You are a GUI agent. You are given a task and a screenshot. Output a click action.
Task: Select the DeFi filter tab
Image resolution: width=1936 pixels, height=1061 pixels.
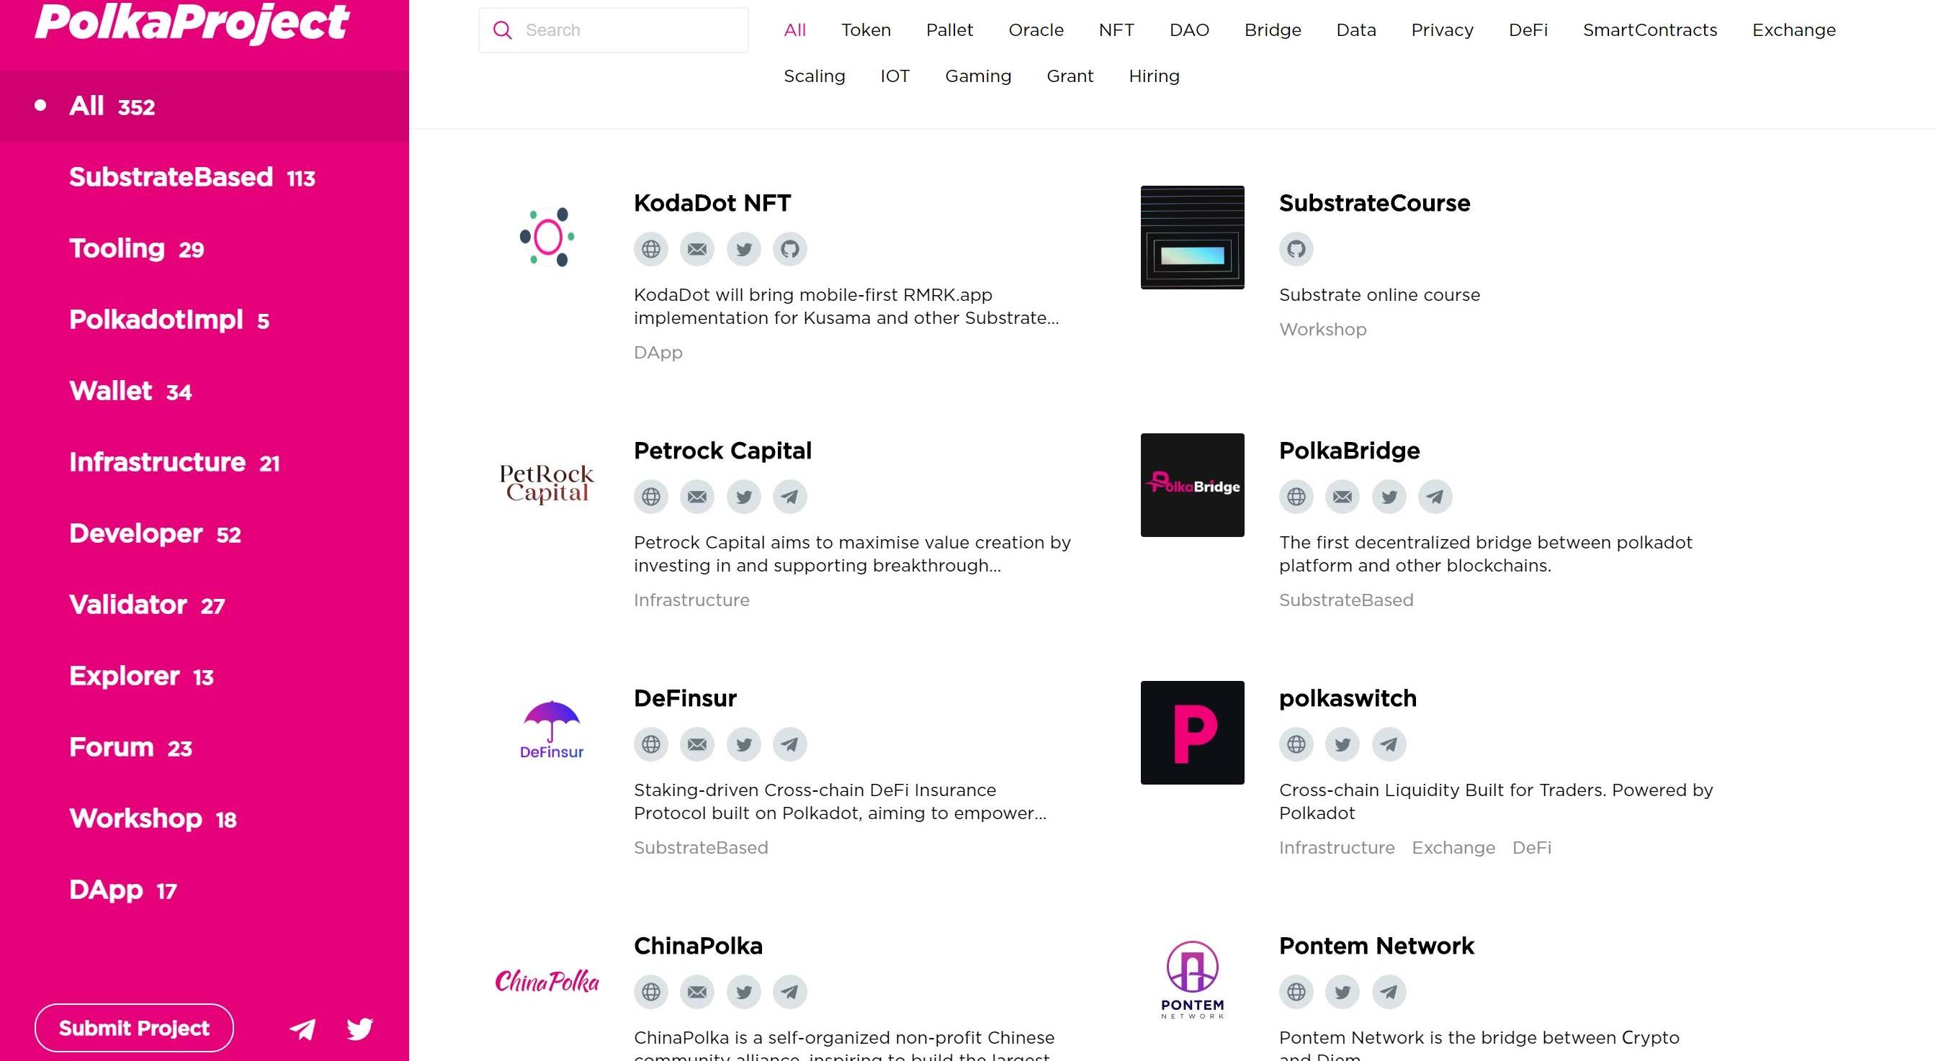click(x=1528, y=30)
